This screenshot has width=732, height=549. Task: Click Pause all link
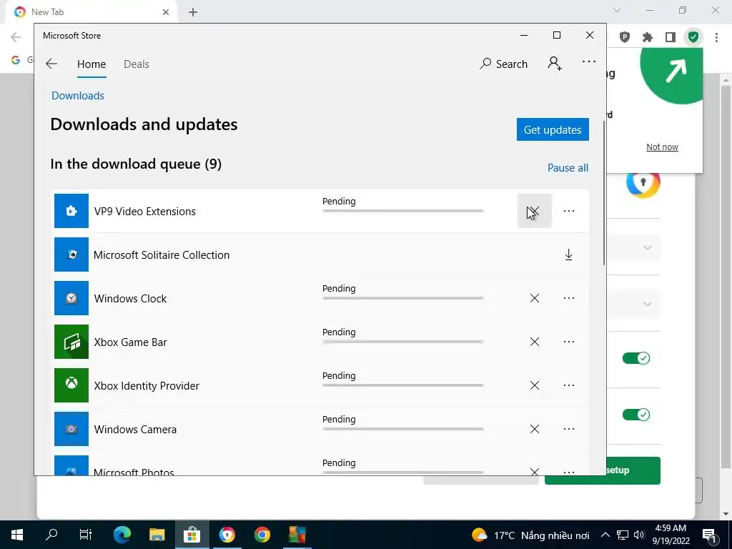click(x=568, y=167)
